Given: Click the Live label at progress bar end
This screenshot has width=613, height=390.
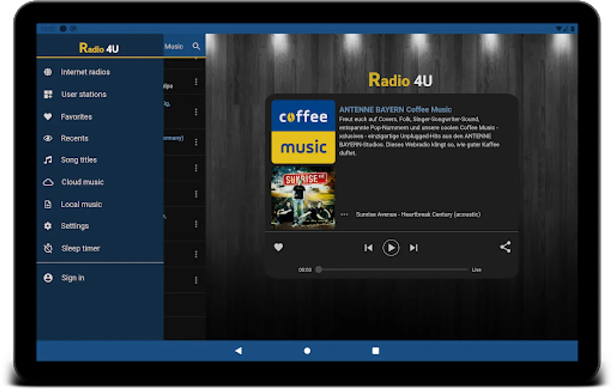Looking at the screenshot, I should click(476, 270).
